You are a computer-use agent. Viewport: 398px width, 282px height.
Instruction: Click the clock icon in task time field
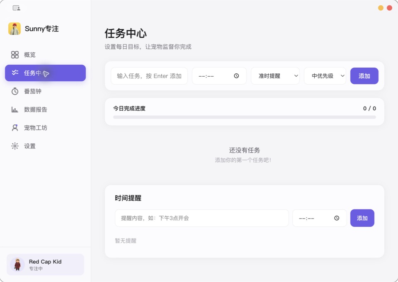tap(236, 75)
